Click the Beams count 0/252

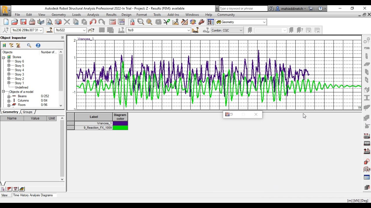tap(45, 96)
